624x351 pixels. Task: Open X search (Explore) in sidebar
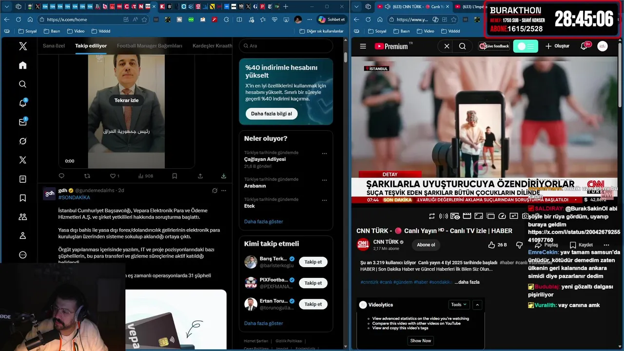[22, 84]
